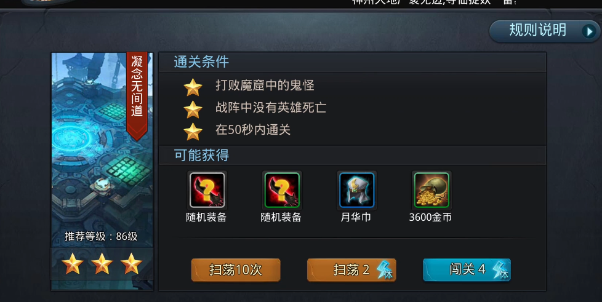The image size is (602, 302).
Task: Click the star next to 在50秒内通关
Action: pyautogui.click(x=193, y=132)
